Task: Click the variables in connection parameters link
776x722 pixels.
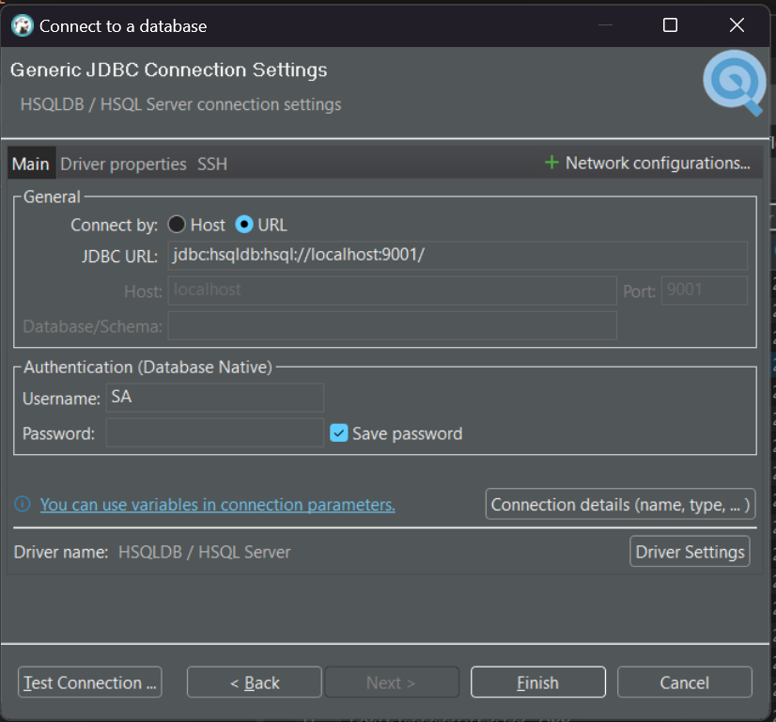Action: pyautogui.click(x=217, y=505)
